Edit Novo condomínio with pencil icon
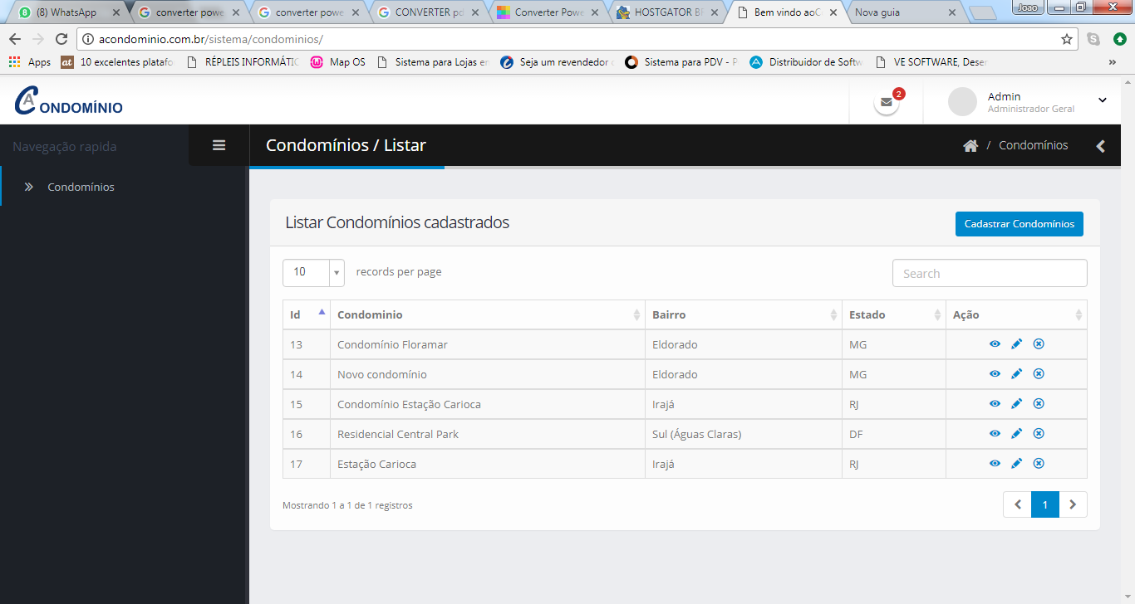The height and width of the screenshot is (604, 1135). 1016,374
